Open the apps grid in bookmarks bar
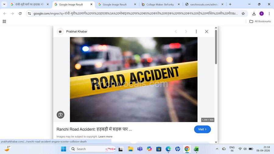Screen dimensions: 274x154 click(x=4, y=21)
